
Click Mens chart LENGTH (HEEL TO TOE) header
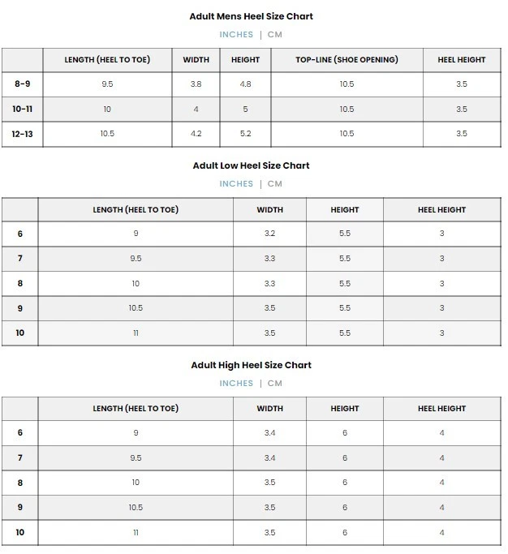(x=107, y=60)
